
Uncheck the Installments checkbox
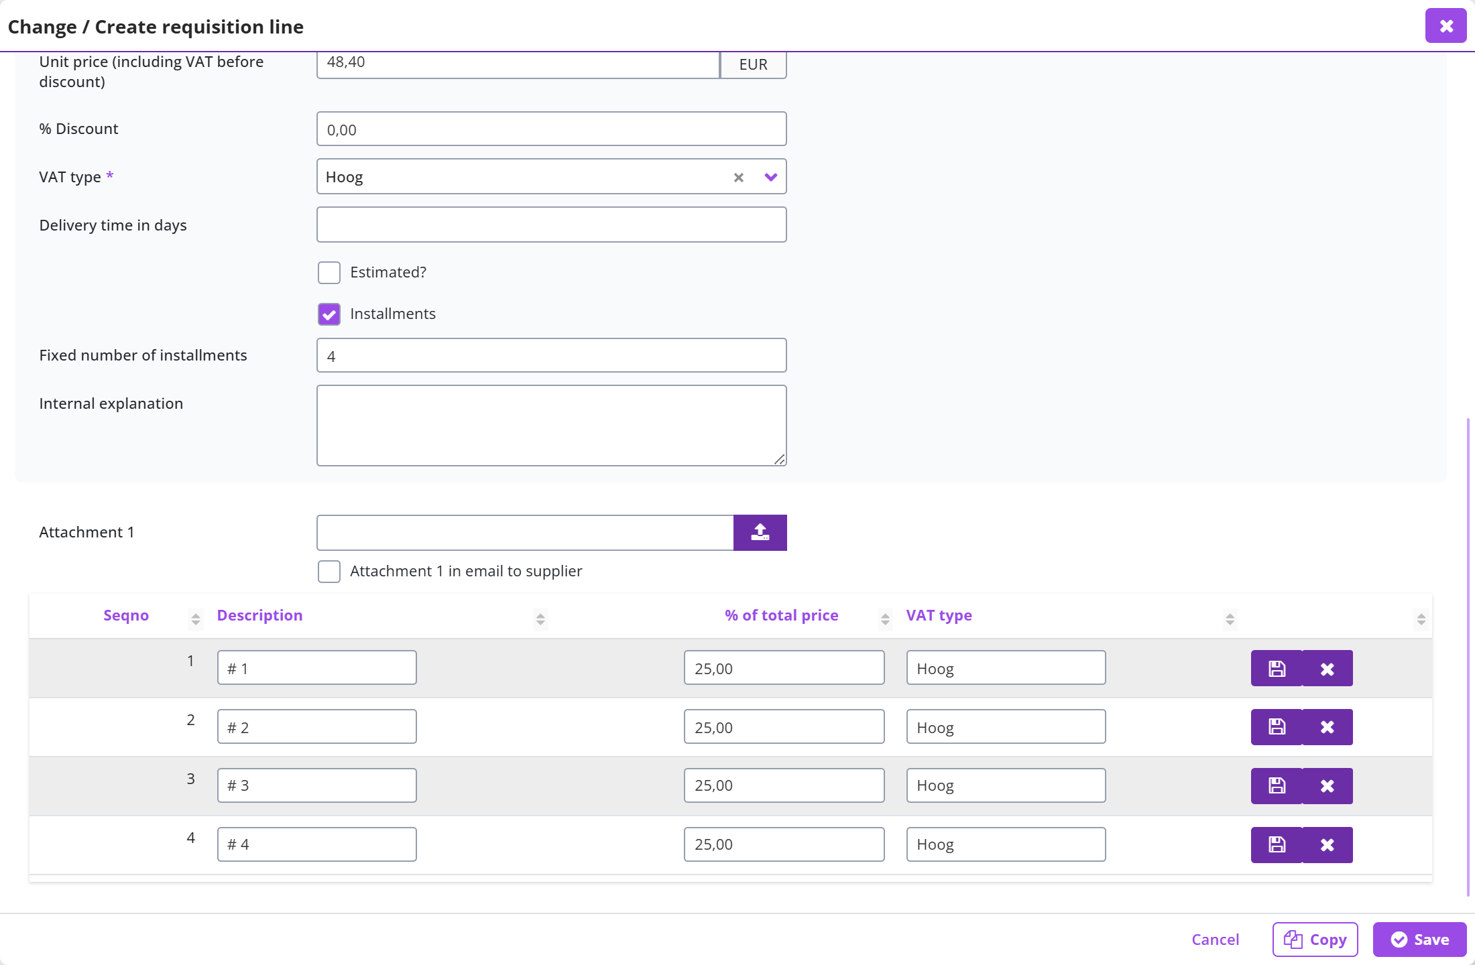329,314
